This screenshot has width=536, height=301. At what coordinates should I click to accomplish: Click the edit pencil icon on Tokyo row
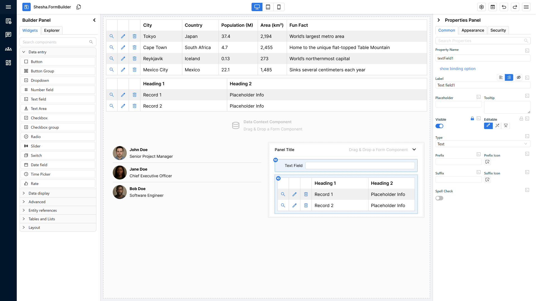[x=123, y=36]
